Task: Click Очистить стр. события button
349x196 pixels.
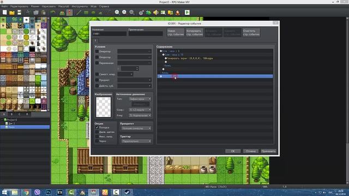Action: (251, 33)
